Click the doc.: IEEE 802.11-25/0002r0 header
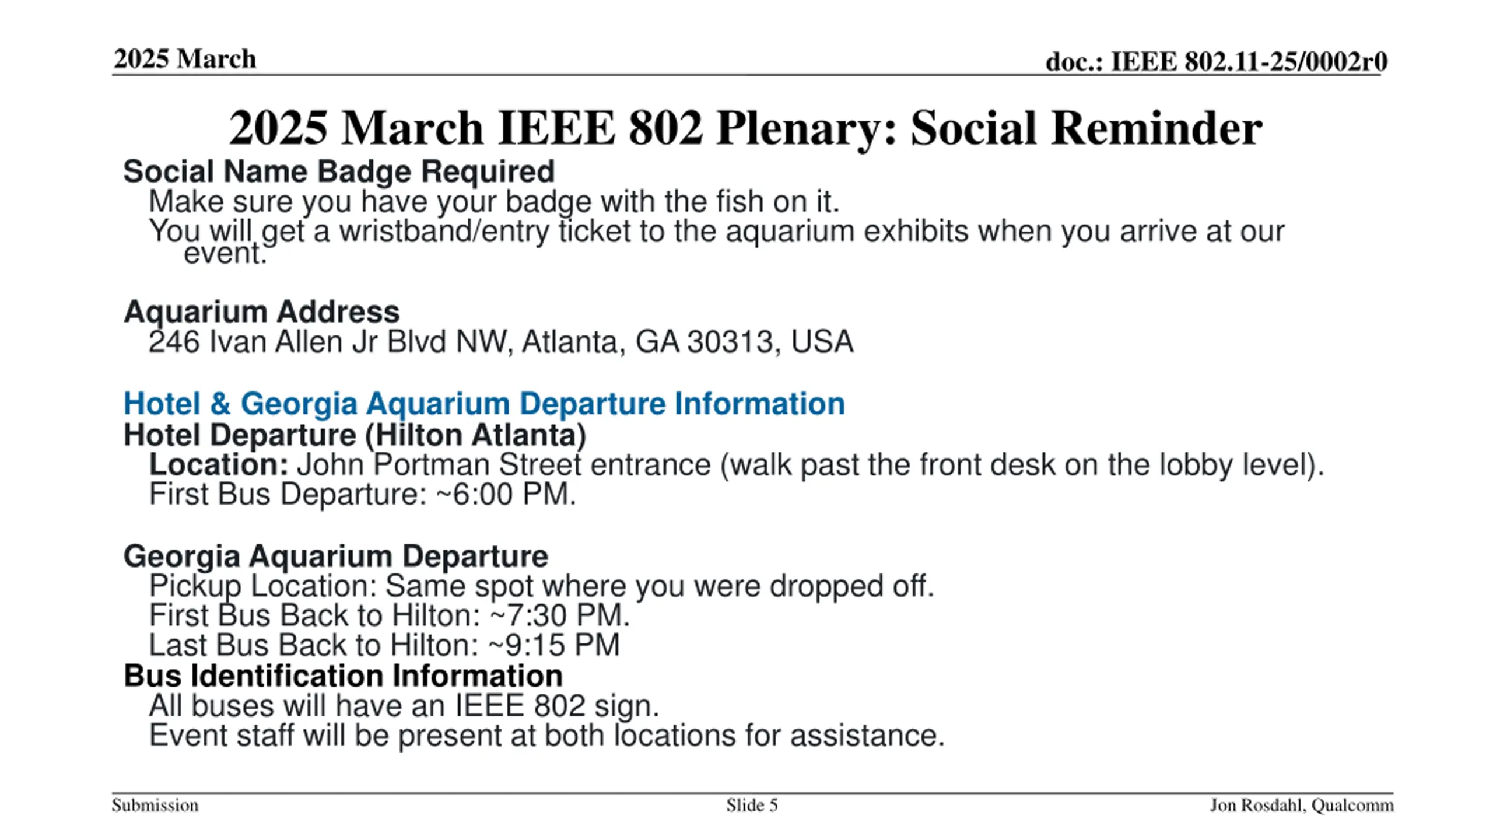 pyautogui.click(x=1217, y=61)
